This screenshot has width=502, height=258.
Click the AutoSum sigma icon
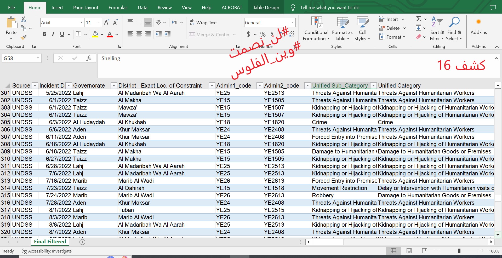pos(418,19)
